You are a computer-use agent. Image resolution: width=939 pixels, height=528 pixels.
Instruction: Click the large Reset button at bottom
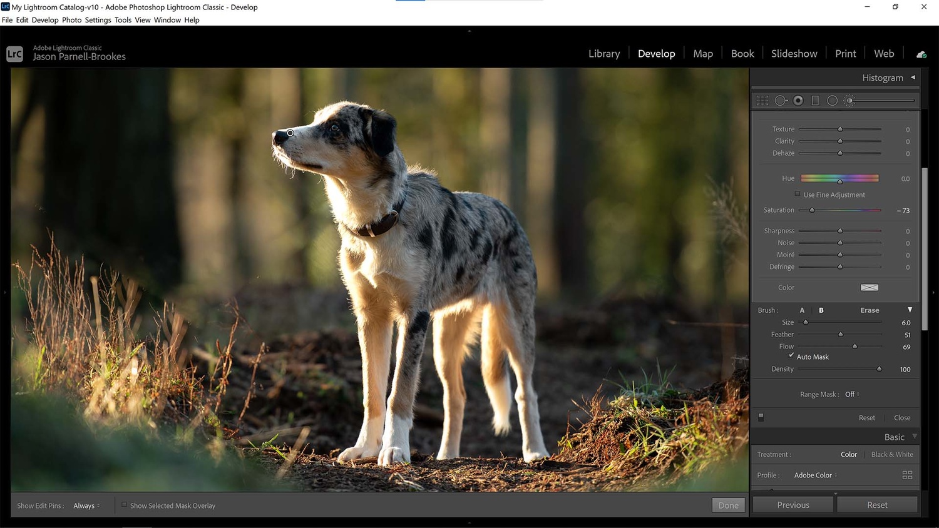coord(877,505)
